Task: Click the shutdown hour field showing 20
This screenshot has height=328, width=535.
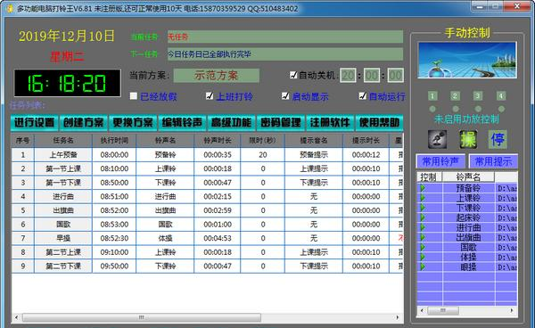Action: click(x=348, y=76)
